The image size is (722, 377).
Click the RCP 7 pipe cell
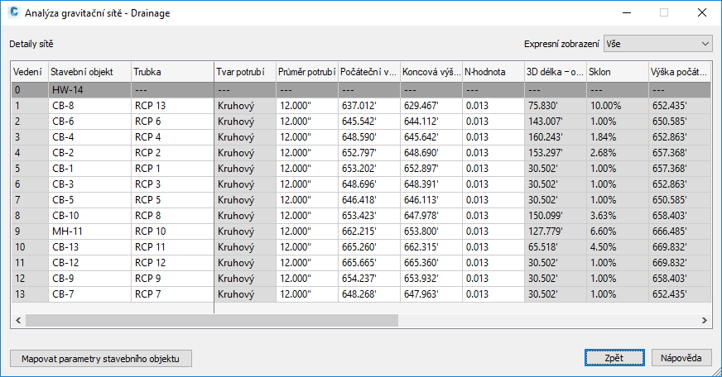(173, 293)
